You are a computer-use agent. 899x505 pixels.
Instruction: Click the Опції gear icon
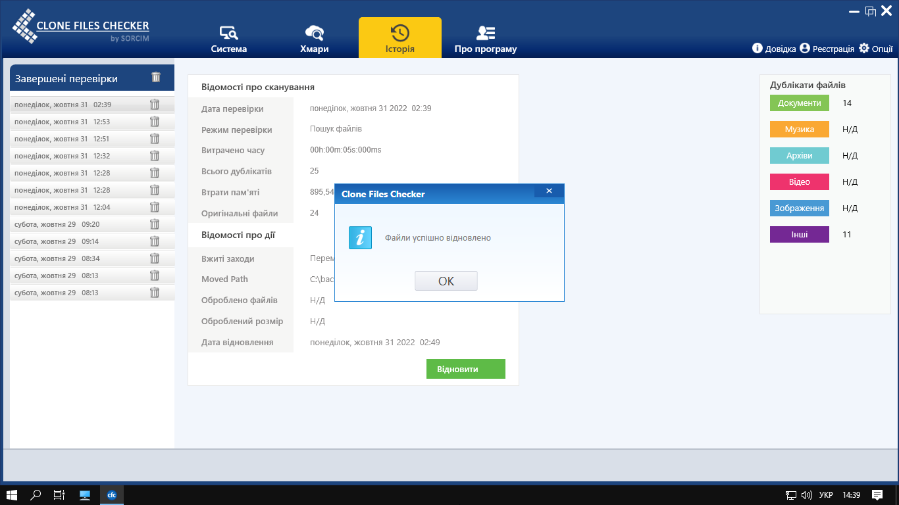tap(864, 49)
